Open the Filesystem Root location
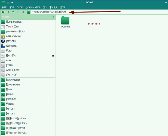The width and height of the screenshot is (168, 136). coord(16,31)
